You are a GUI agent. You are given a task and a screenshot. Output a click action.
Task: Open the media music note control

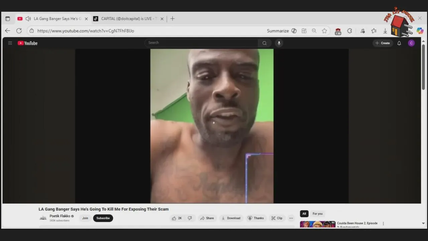coord(362,31)
